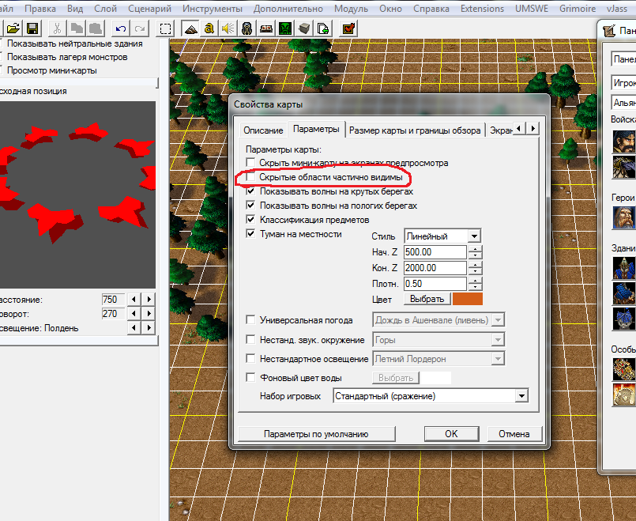Select third building portrait under Здания
Screen dimensions: 636x521
click(x=624, y=319)
